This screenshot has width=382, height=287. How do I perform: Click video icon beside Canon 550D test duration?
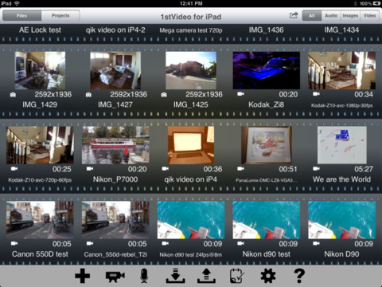pyautogui.click(x=14, y=243)
